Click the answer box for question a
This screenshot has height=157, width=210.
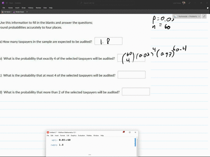pyautogui.click(x=108, y=41)
